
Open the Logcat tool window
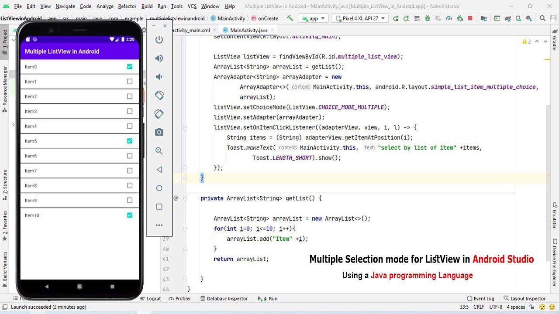point(150,299)
